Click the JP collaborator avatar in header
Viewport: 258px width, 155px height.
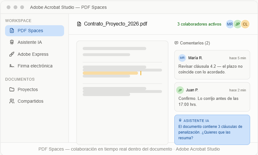[237, 24]
